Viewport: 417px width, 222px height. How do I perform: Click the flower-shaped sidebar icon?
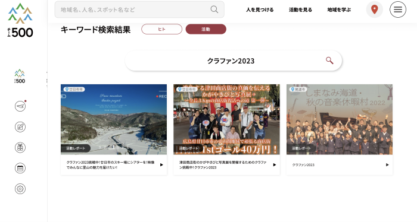coord(20,148)
